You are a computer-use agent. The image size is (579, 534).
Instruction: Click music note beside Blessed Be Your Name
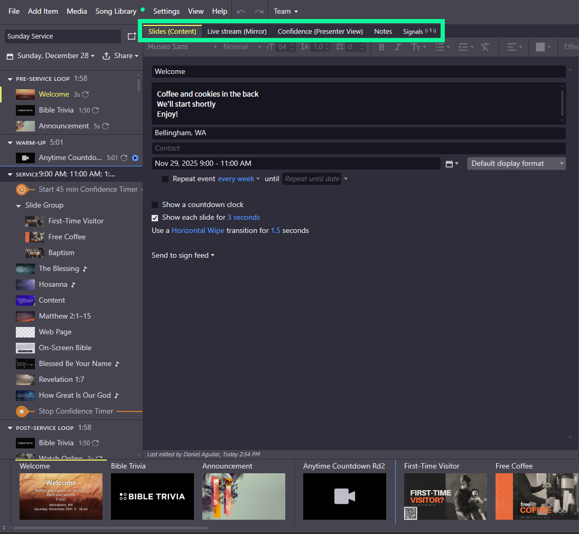117,364
